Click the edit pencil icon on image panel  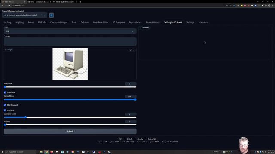pos(131,50)
